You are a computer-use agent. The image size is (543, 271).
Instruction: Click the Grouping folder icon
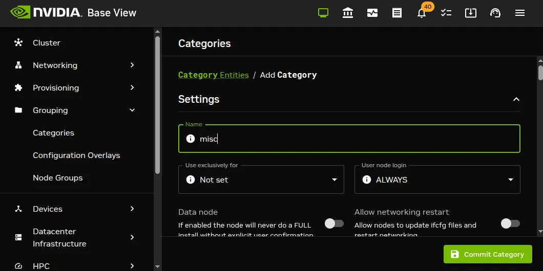coord(18,110)
